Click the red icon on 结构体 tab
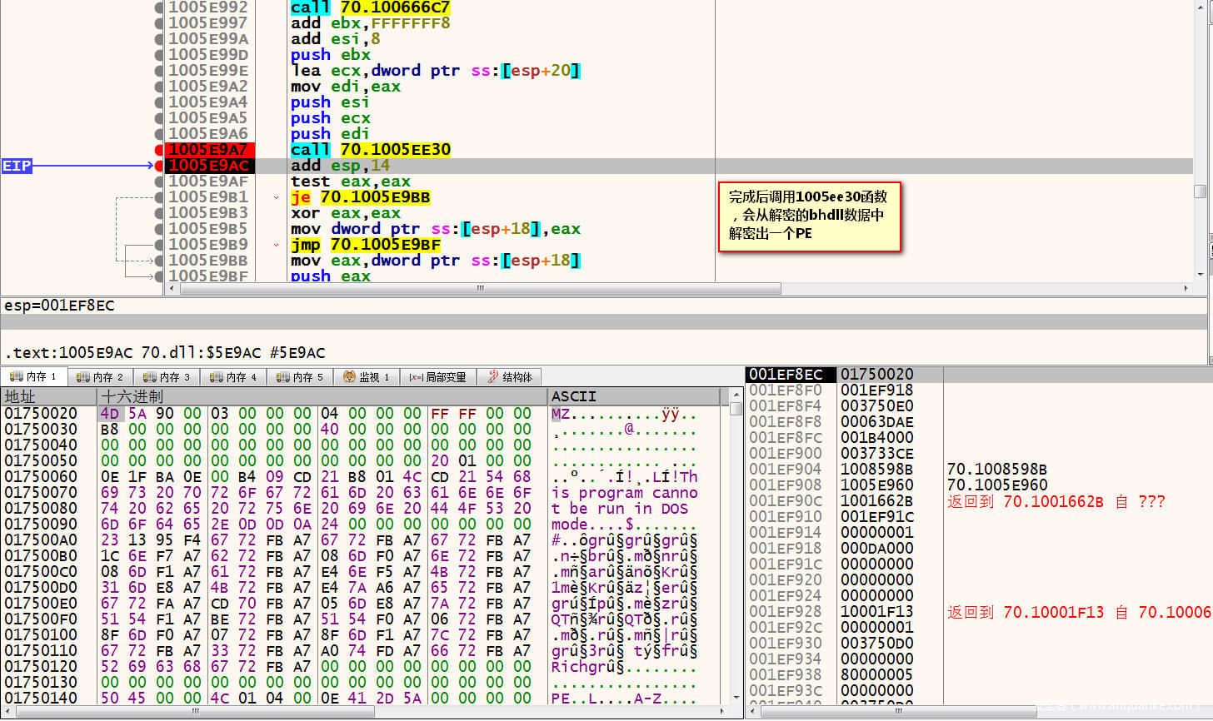The image size is (1213, 721). point(493,377)
